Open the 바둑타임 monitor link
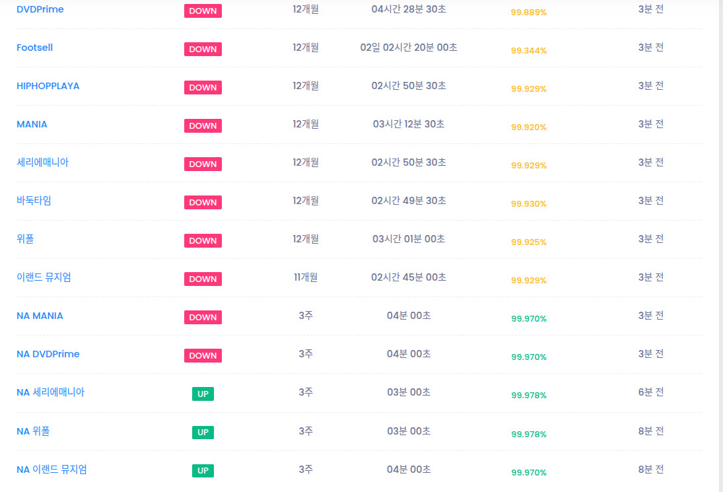This screenshot has width=723, height=492. point(34,201)
